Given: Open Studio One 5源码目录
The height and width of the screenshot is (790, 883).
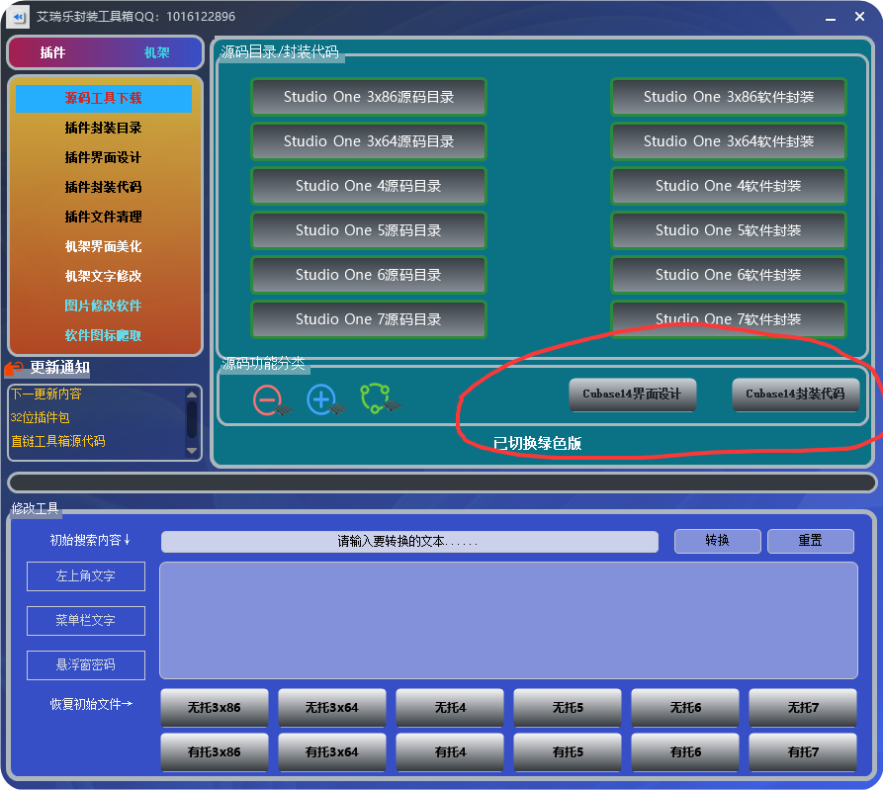Looking at the screenshot, I should 369,230.
